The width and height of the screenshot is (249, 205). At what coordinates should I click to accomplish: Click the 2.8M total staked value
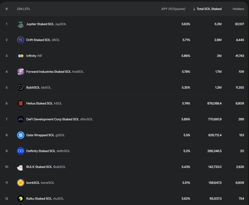[x=218, y=40]
